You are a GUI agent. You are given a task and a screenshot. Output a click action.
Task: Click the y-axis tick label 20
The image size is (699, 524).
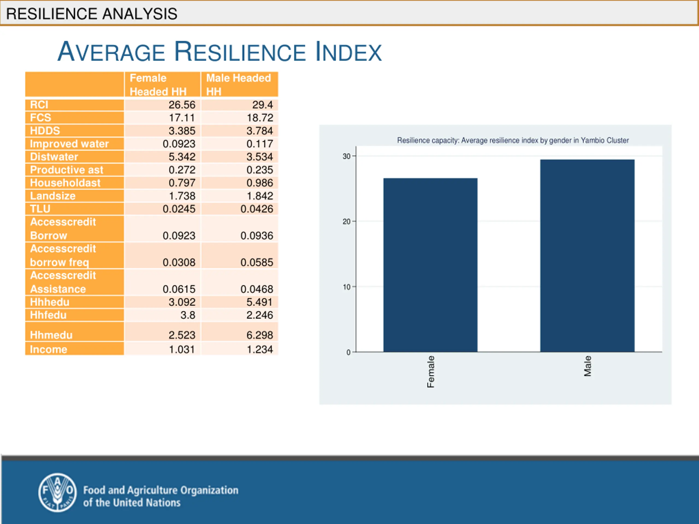(x=347, y=222)
